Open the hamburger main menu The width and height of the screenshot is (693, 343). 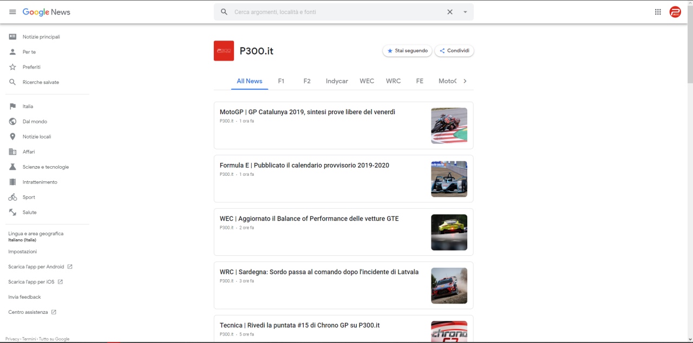(x=12, y=12)
